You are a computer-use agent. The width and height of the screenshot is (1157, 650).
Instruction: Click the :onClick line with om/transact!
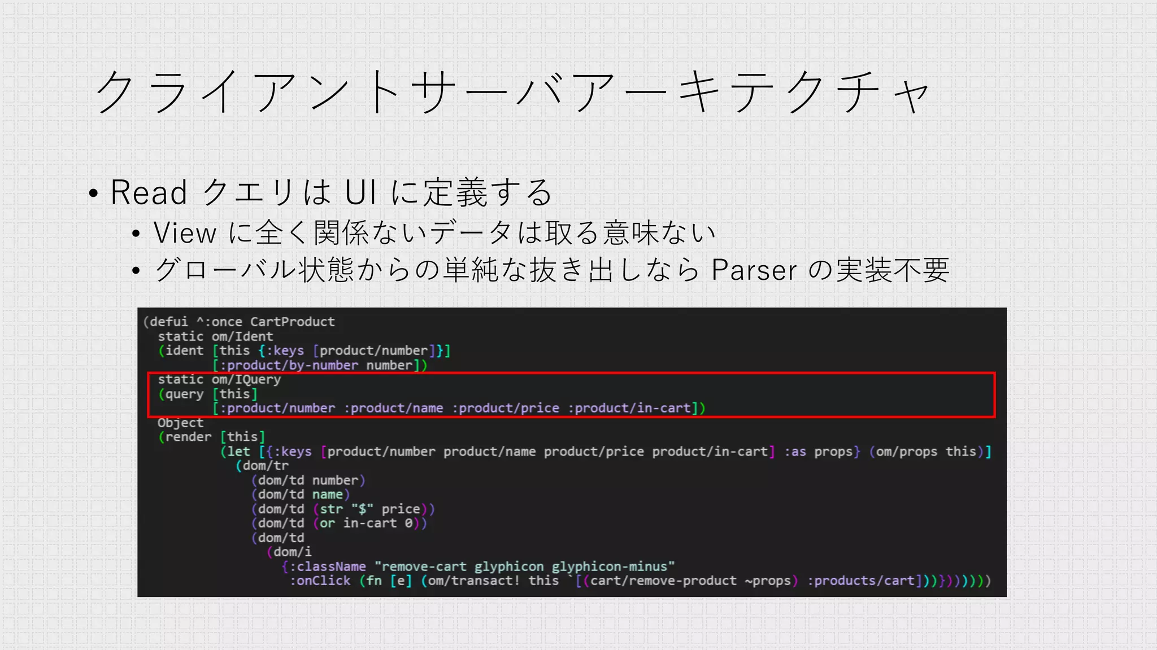pyautogui.click(x=640, y=581)
